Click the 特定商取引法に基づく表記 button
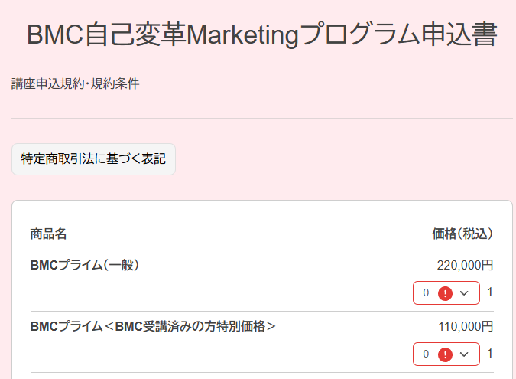516x379 pixels. coord(93,159)
